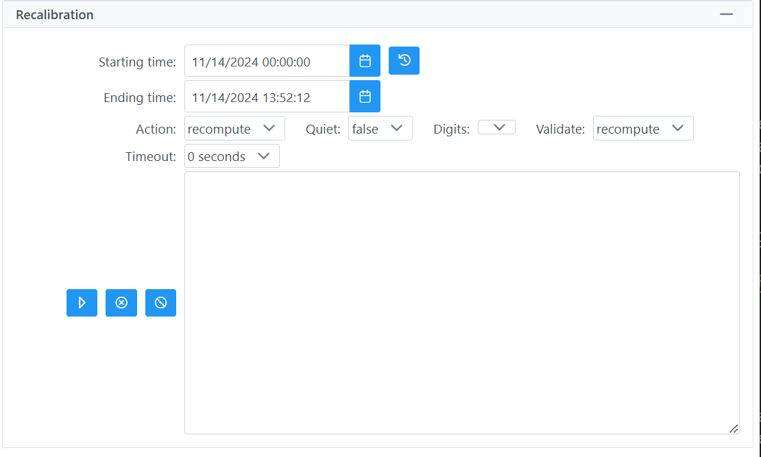Collapse the Recalibration panel
This screenshot has height=457, width=761.
[726, 14]
